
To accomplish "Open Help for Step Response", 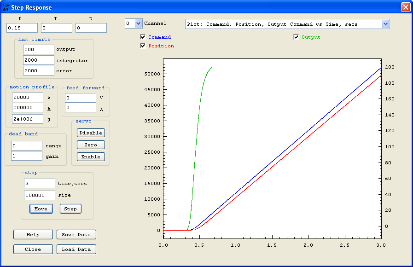I will 33,235.
